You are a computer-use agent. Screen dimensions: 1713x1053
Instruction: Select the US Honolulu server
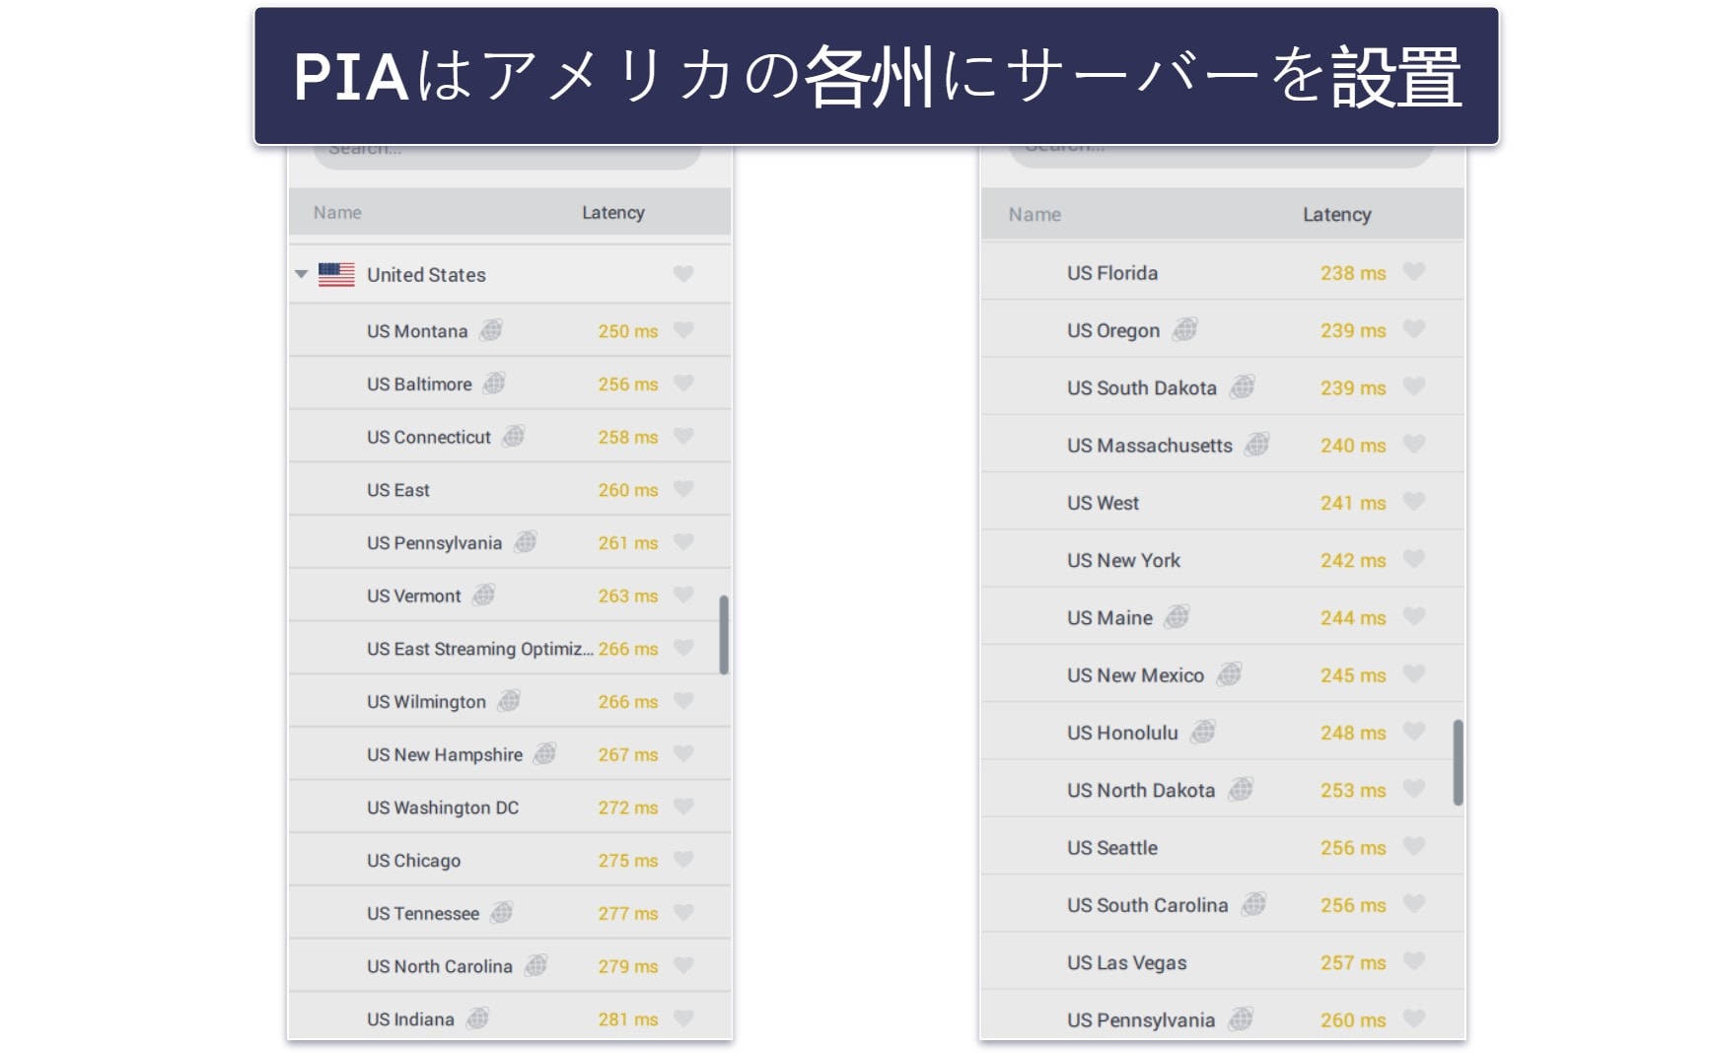[1223, 732]
